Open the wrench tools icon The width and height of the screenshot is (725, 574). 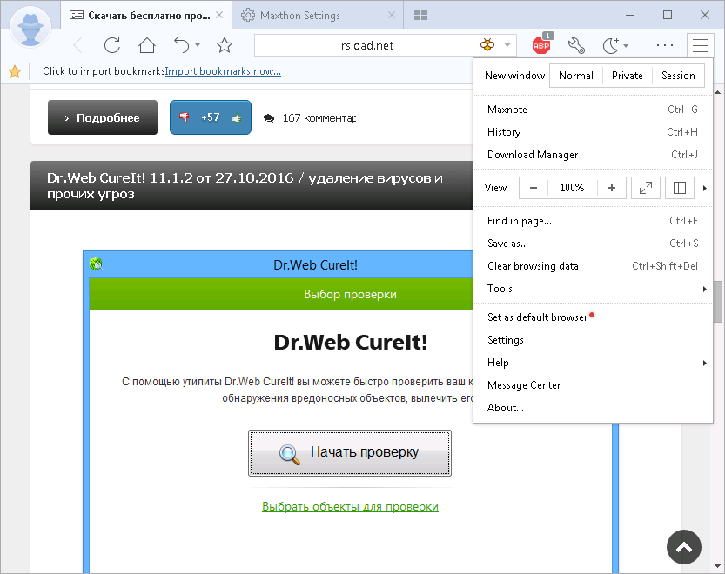[576, 45]
